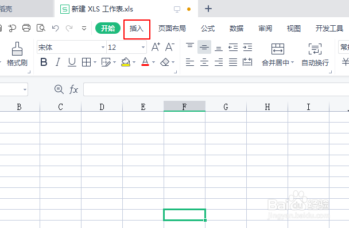The height and width of the screenshot is (228, 349).
Task: Toggle underline formatting
Action: point(72,62)
